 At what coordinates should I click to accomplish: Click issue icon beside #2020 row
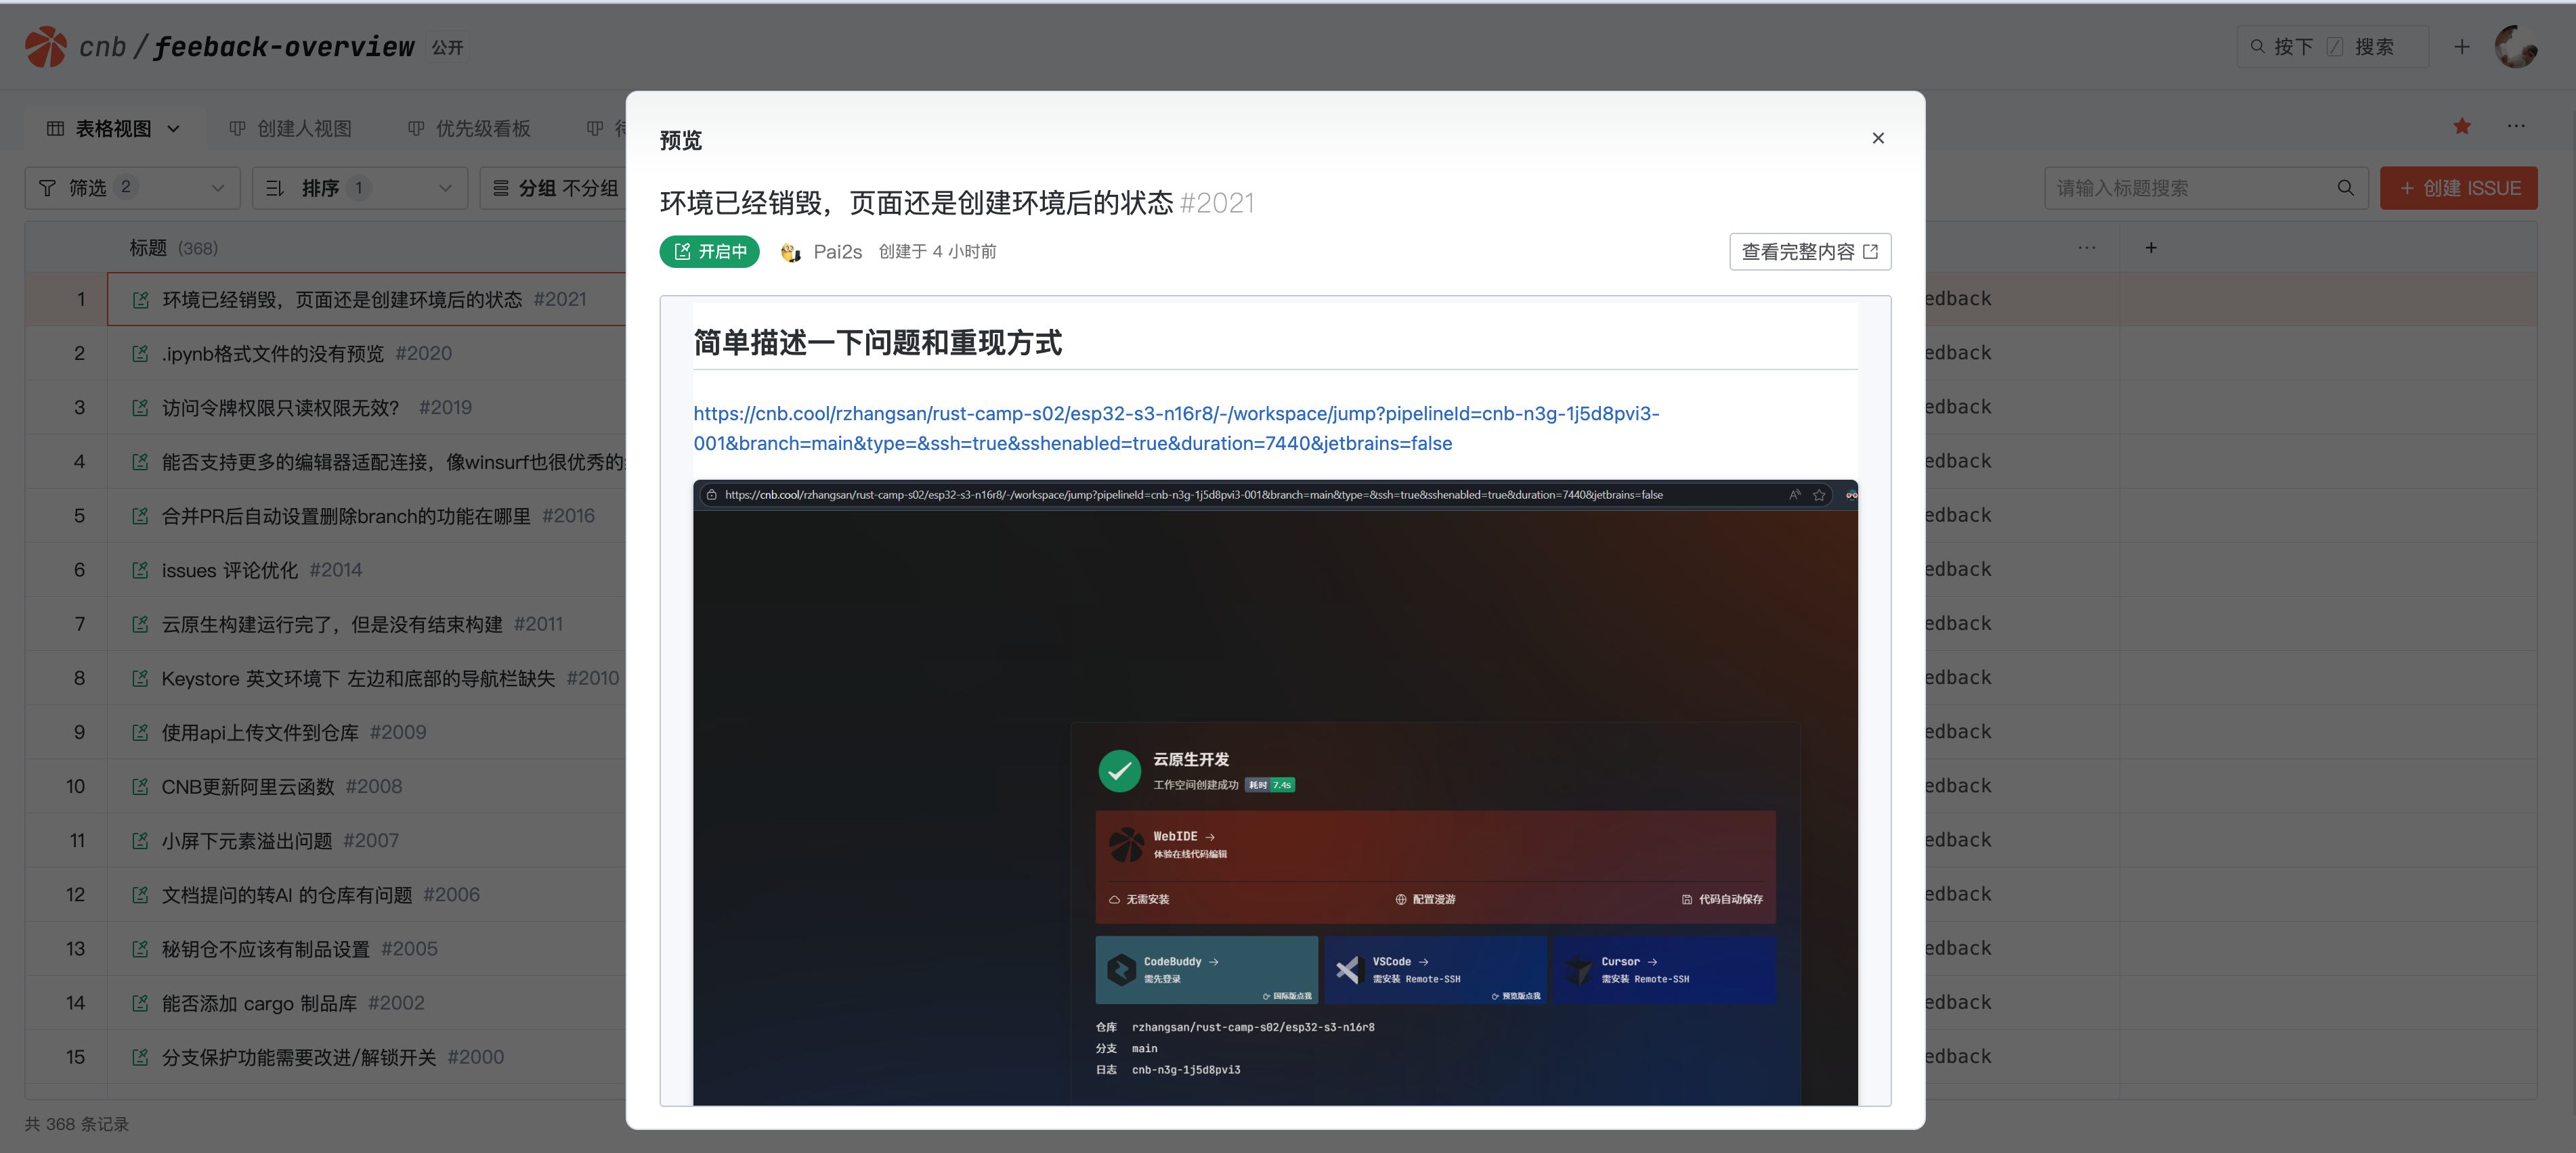click(141, 354)
